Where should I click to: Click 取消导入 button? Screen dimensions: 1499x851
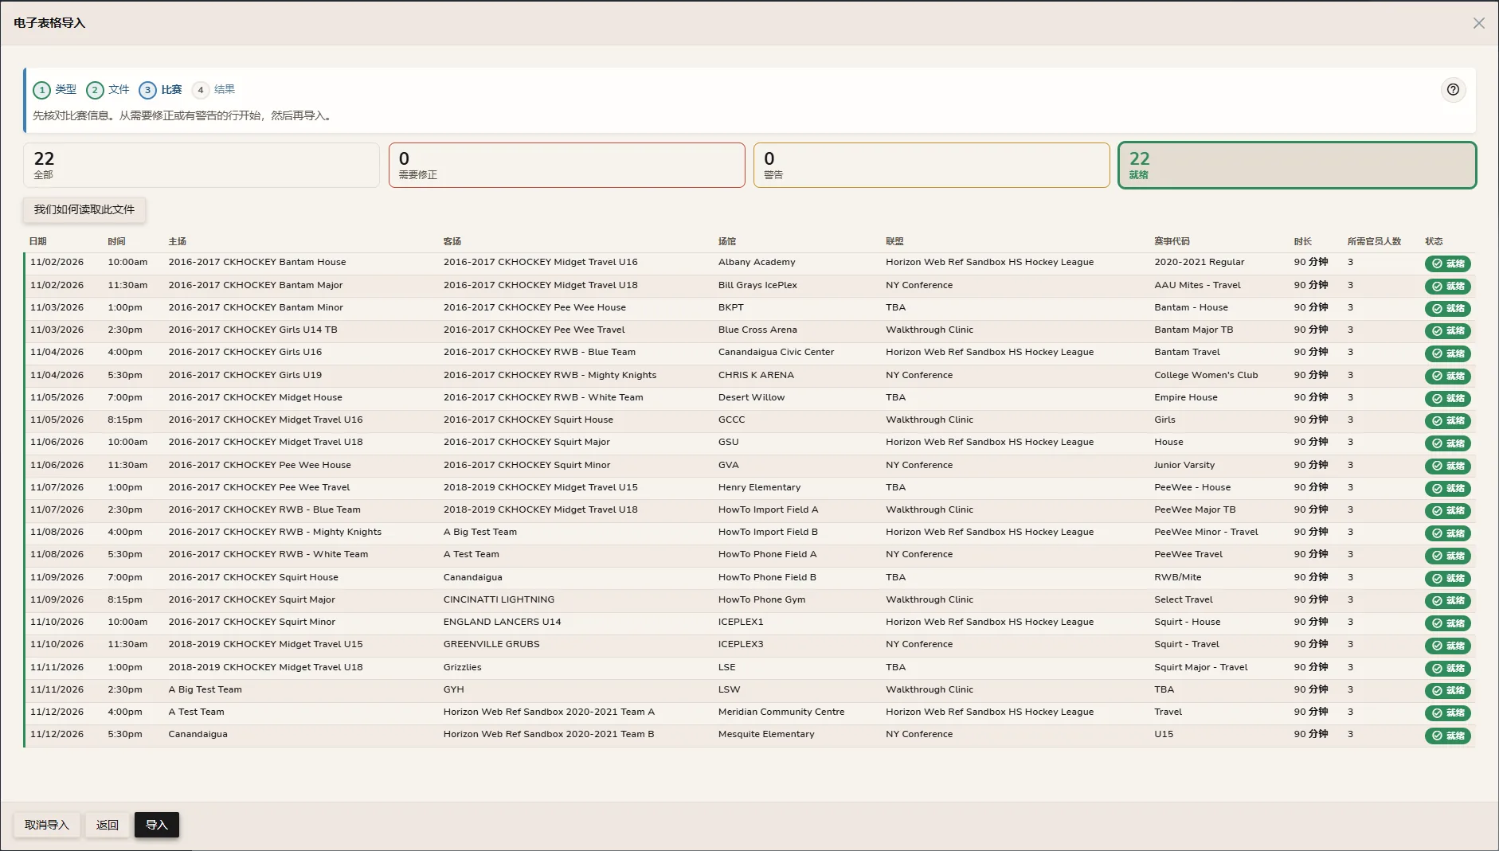pyautogui.click(x=47, y=825)
